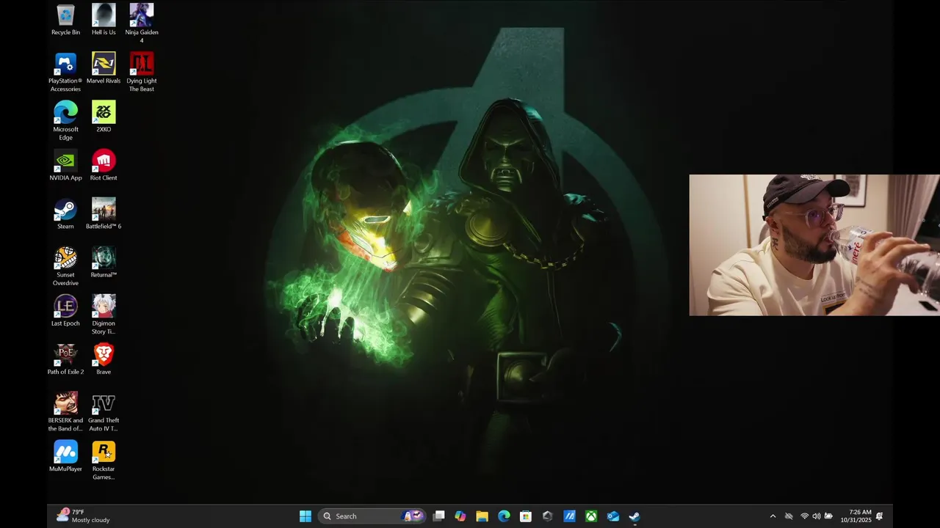The height and width of the screenshot is (528, 940).
Task: Open File Explorer from the taskbar
Action: tap(482, 516)
